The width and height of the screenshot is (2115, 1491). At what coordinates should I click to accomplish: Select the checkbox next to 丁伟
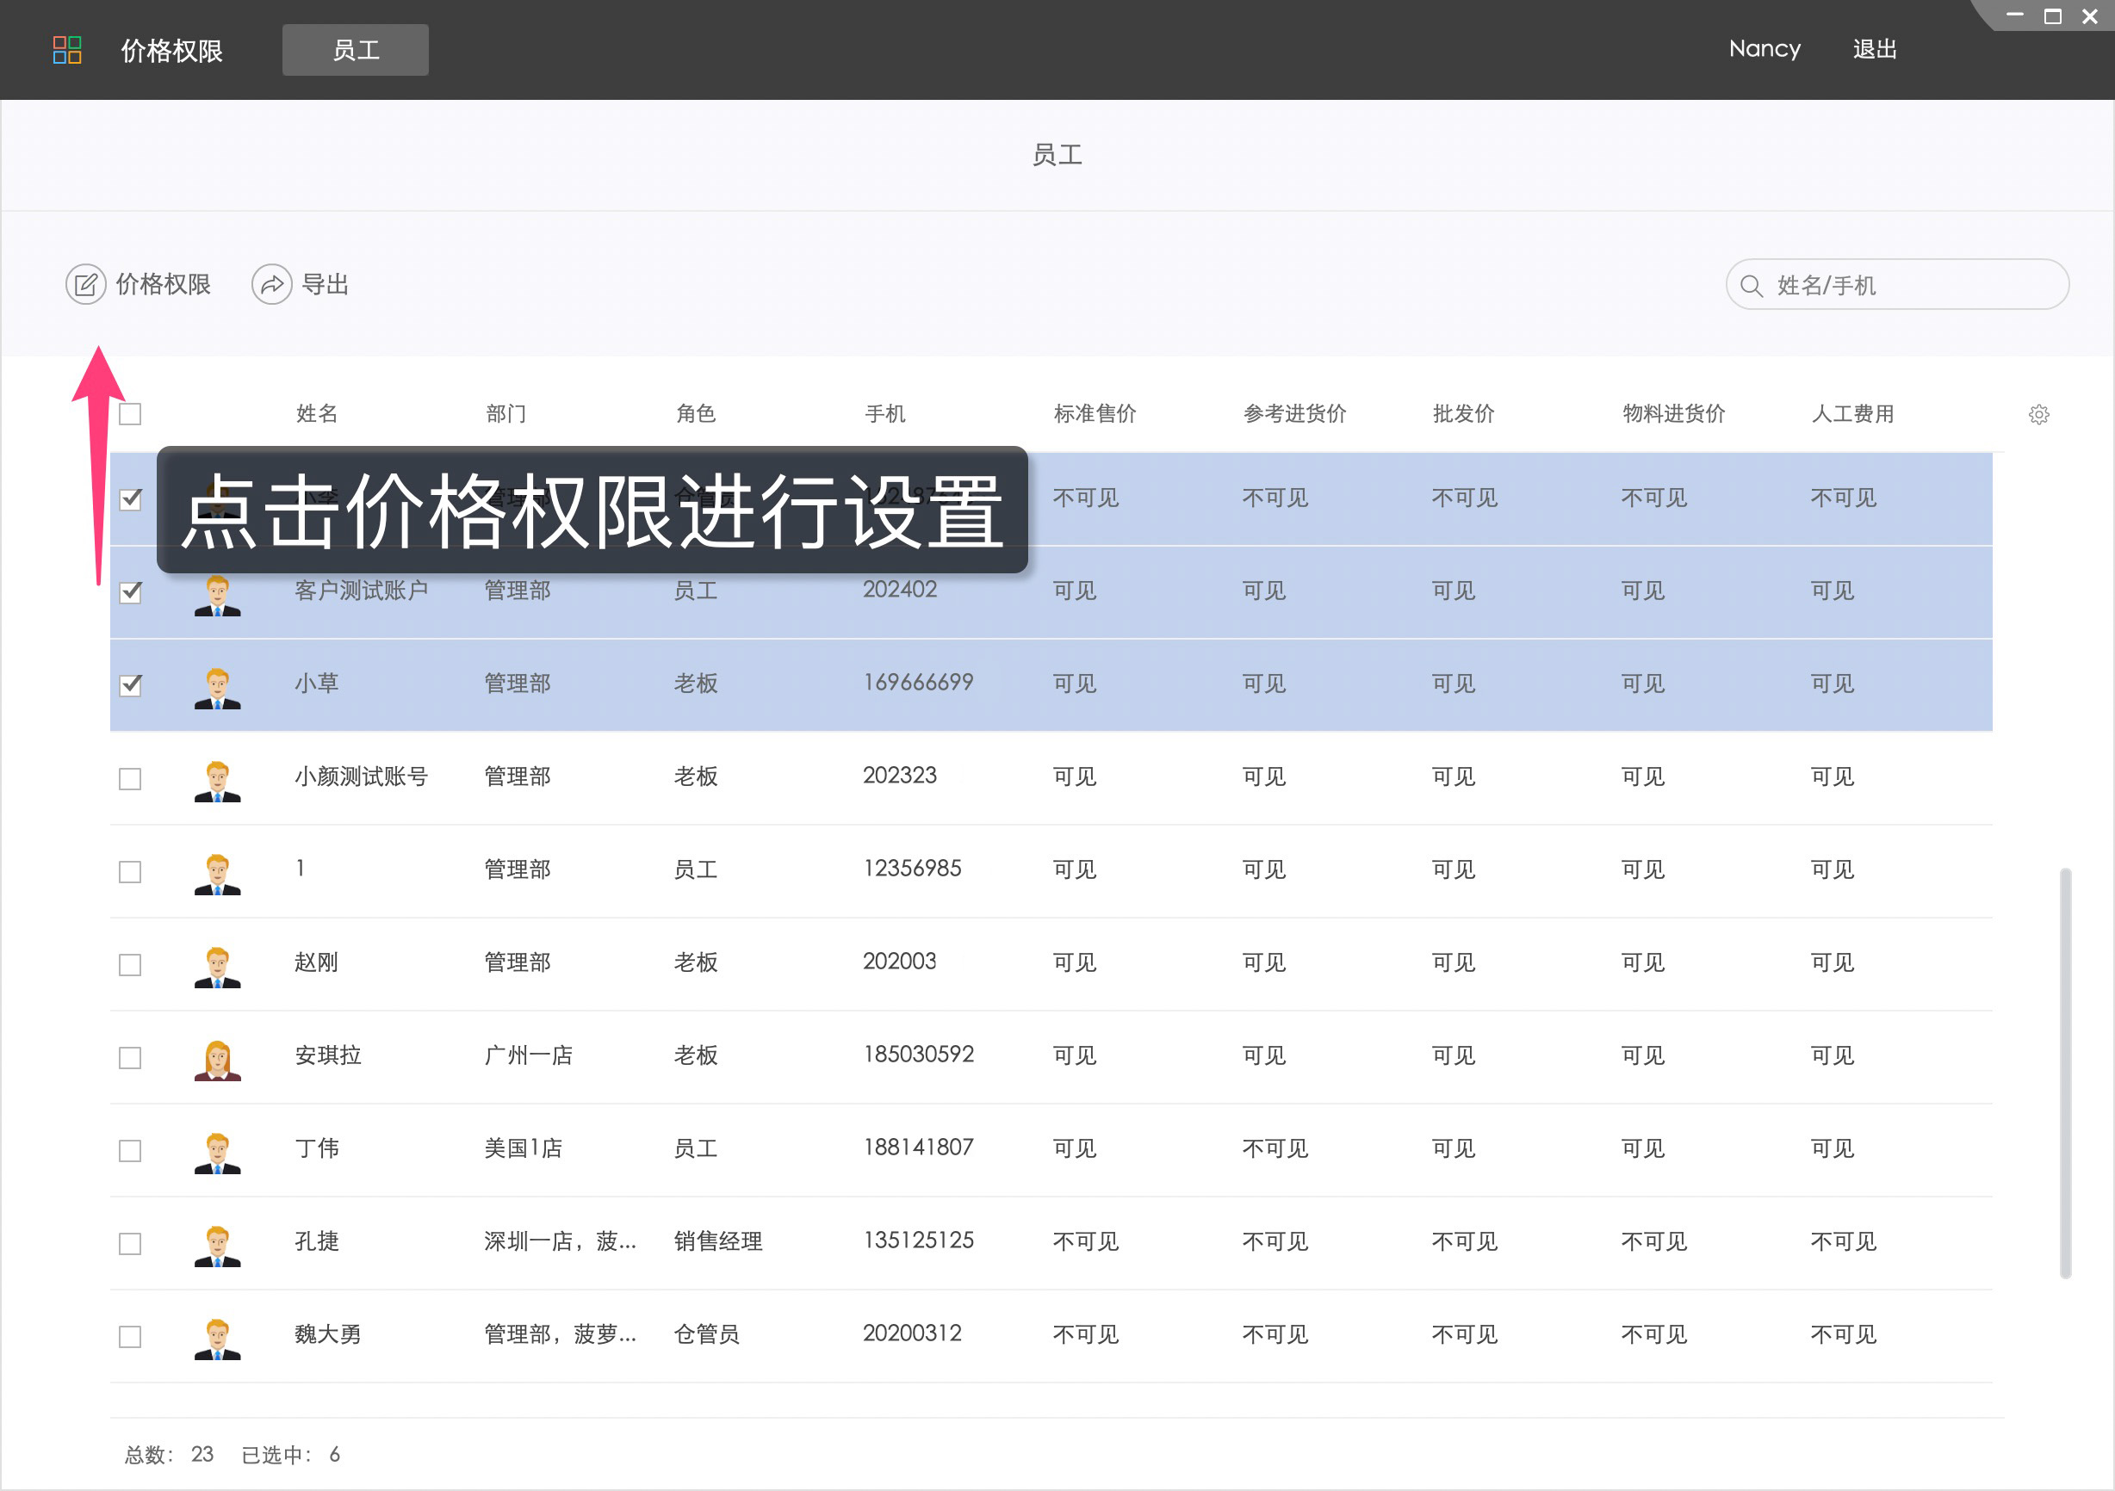[x=130, y=1151]
